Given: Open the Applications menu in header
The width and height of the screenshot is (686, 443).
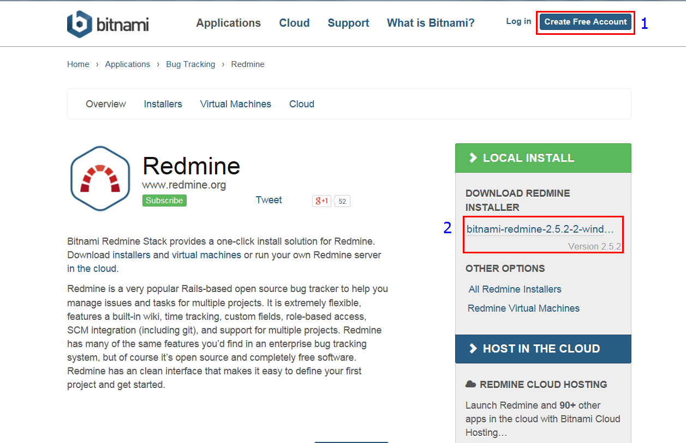Looking at the screenshot, I should pyautogui.click(x=229, y=23).
